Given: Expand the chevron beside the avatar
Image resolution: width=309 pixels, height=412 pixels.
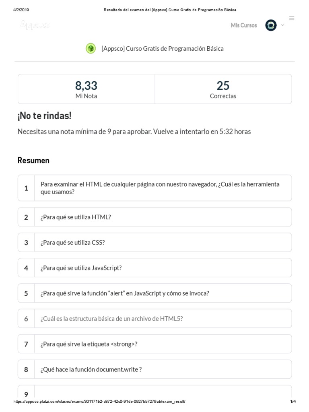Looking at the screenshot, I should [x=282, y=25].
